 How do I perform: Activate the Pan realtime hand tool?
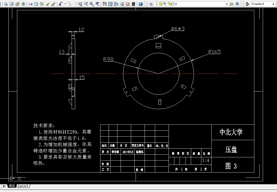pos(80,4)
